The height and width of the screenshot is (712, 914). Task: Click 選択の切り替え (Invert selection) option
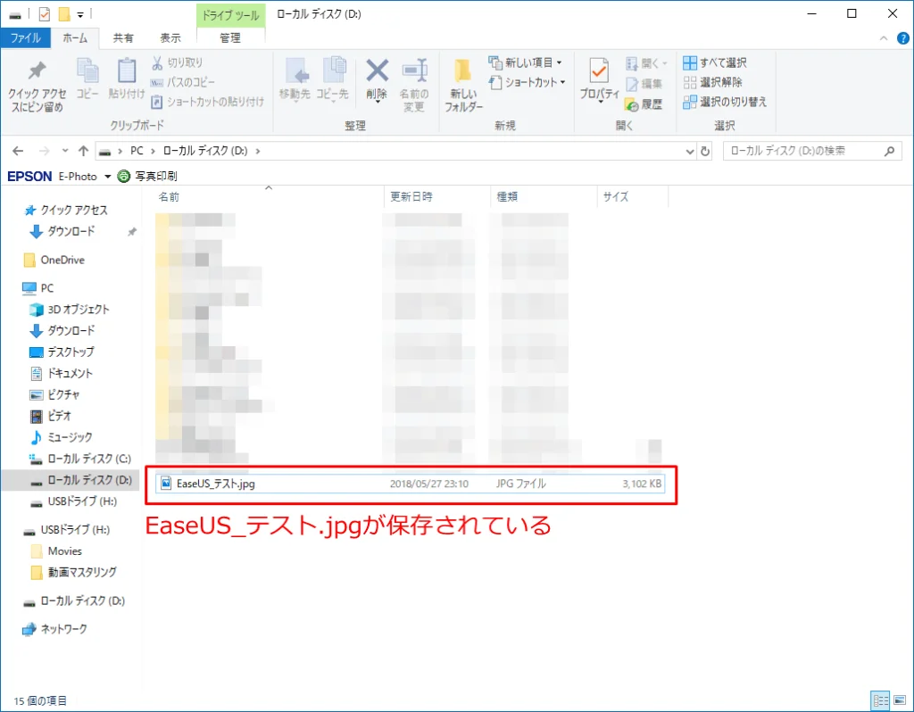724,102
